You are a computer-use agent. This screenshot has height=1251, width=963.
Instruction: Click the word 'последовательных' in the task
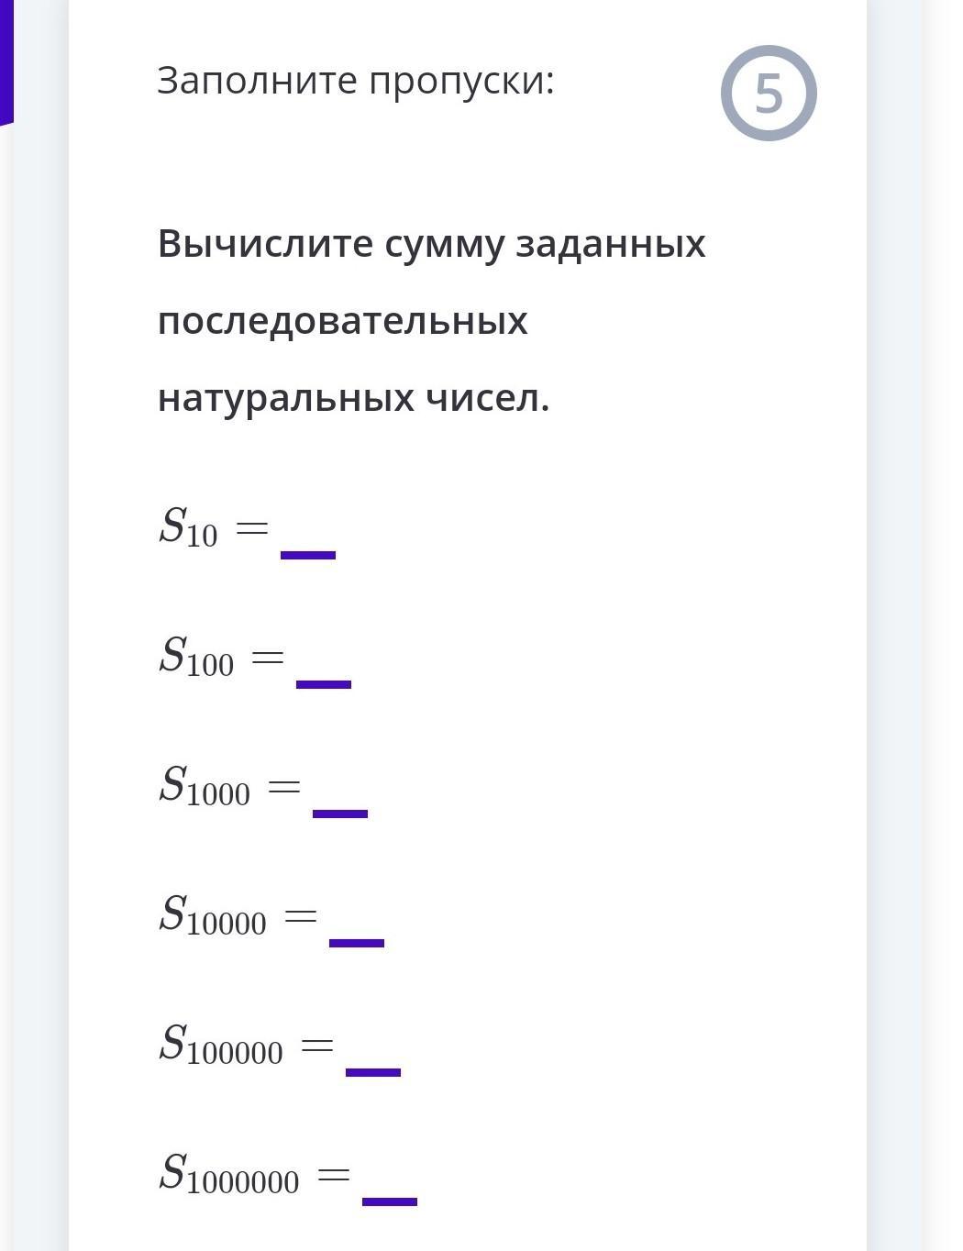click(x=342, y=321)
